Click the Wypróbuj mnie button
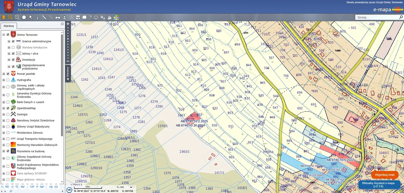 pos(384,175)
